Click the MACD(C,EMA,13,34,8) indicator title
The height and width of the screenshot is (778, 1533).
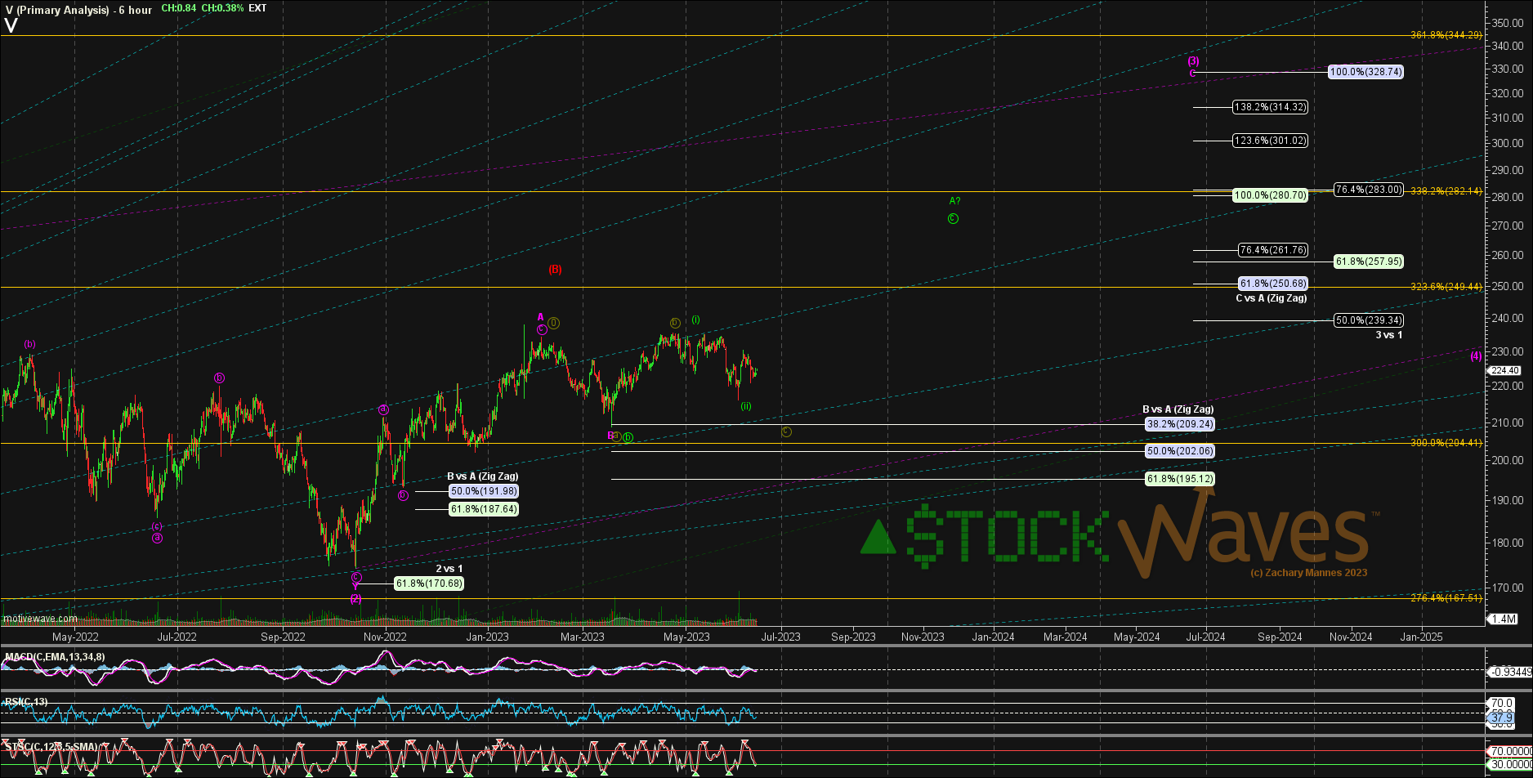[55, 657]
